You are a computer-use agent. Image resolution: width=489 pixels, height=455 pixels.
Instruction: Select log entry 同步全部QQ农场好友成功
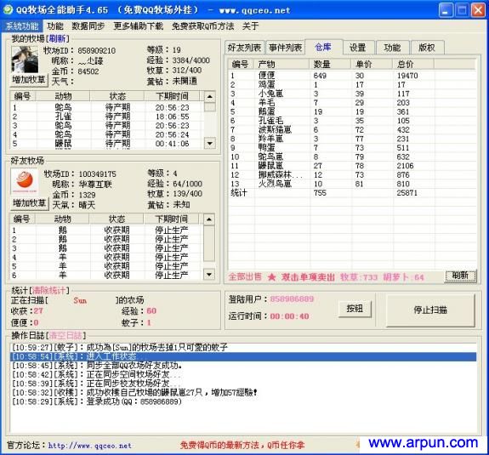tap(243, 366)
